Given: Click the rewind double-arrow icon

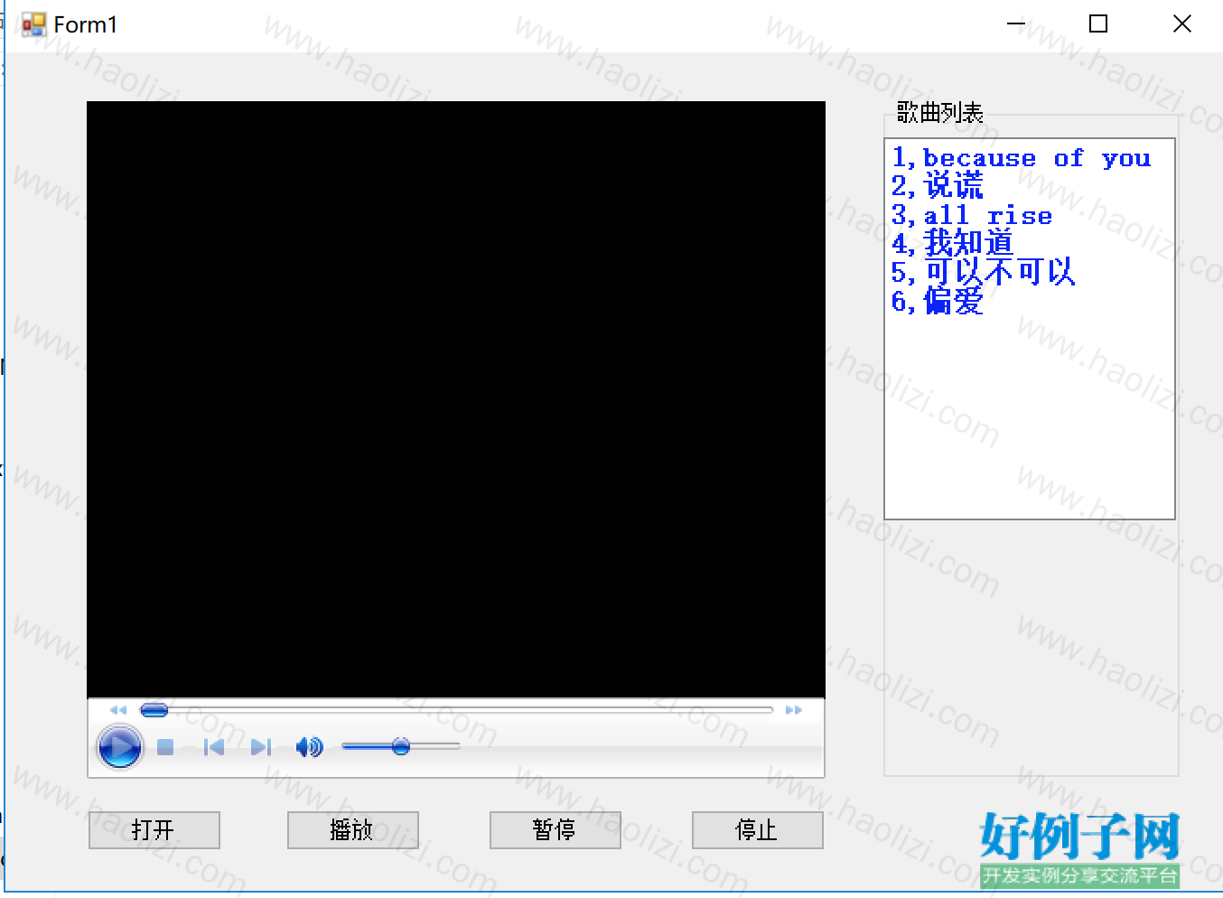Looking at the screenshot, I should coord(118,710).
